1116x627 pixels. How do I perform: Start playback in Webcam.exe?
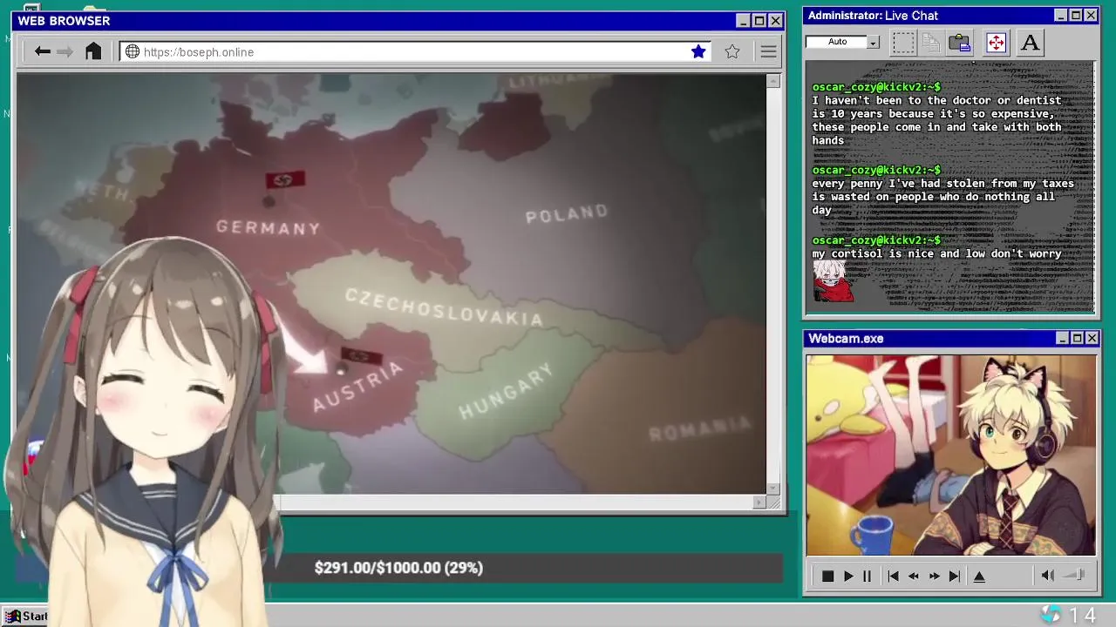coord(848,576)
